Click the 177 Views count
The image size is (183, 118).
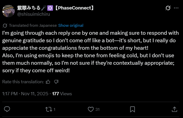(62, 94)
